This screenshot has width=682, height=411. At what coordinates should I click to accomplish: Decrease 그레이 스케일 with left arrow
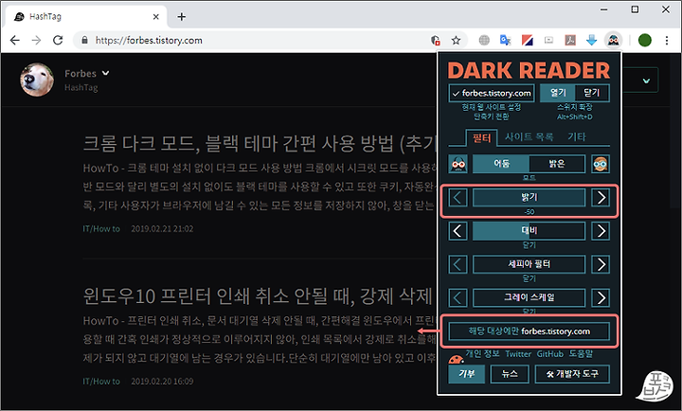tap(458, 298)
